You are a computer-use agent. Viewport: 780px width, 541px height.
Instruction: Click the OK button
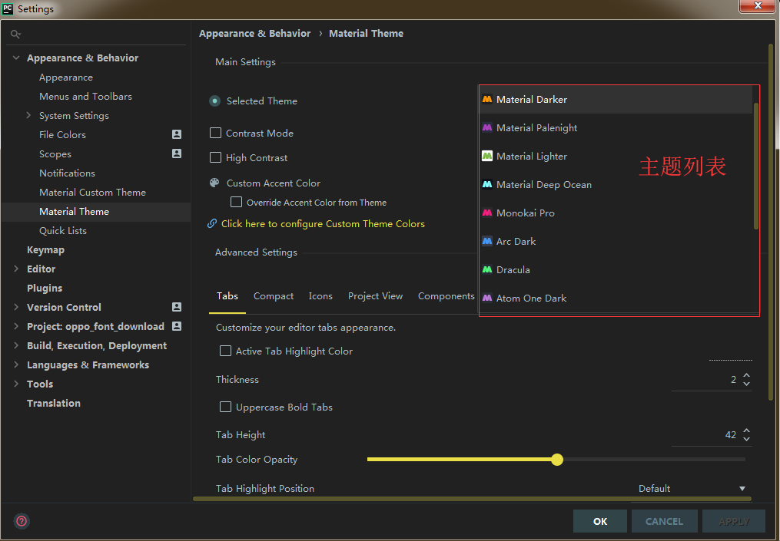pyautogui.click(x=600, y=521)
